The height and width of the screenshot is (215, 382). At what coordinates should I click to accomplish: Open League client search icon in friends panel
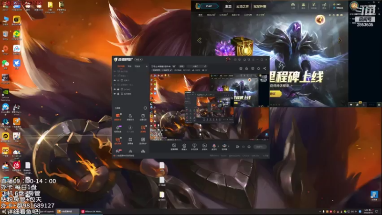379,14
